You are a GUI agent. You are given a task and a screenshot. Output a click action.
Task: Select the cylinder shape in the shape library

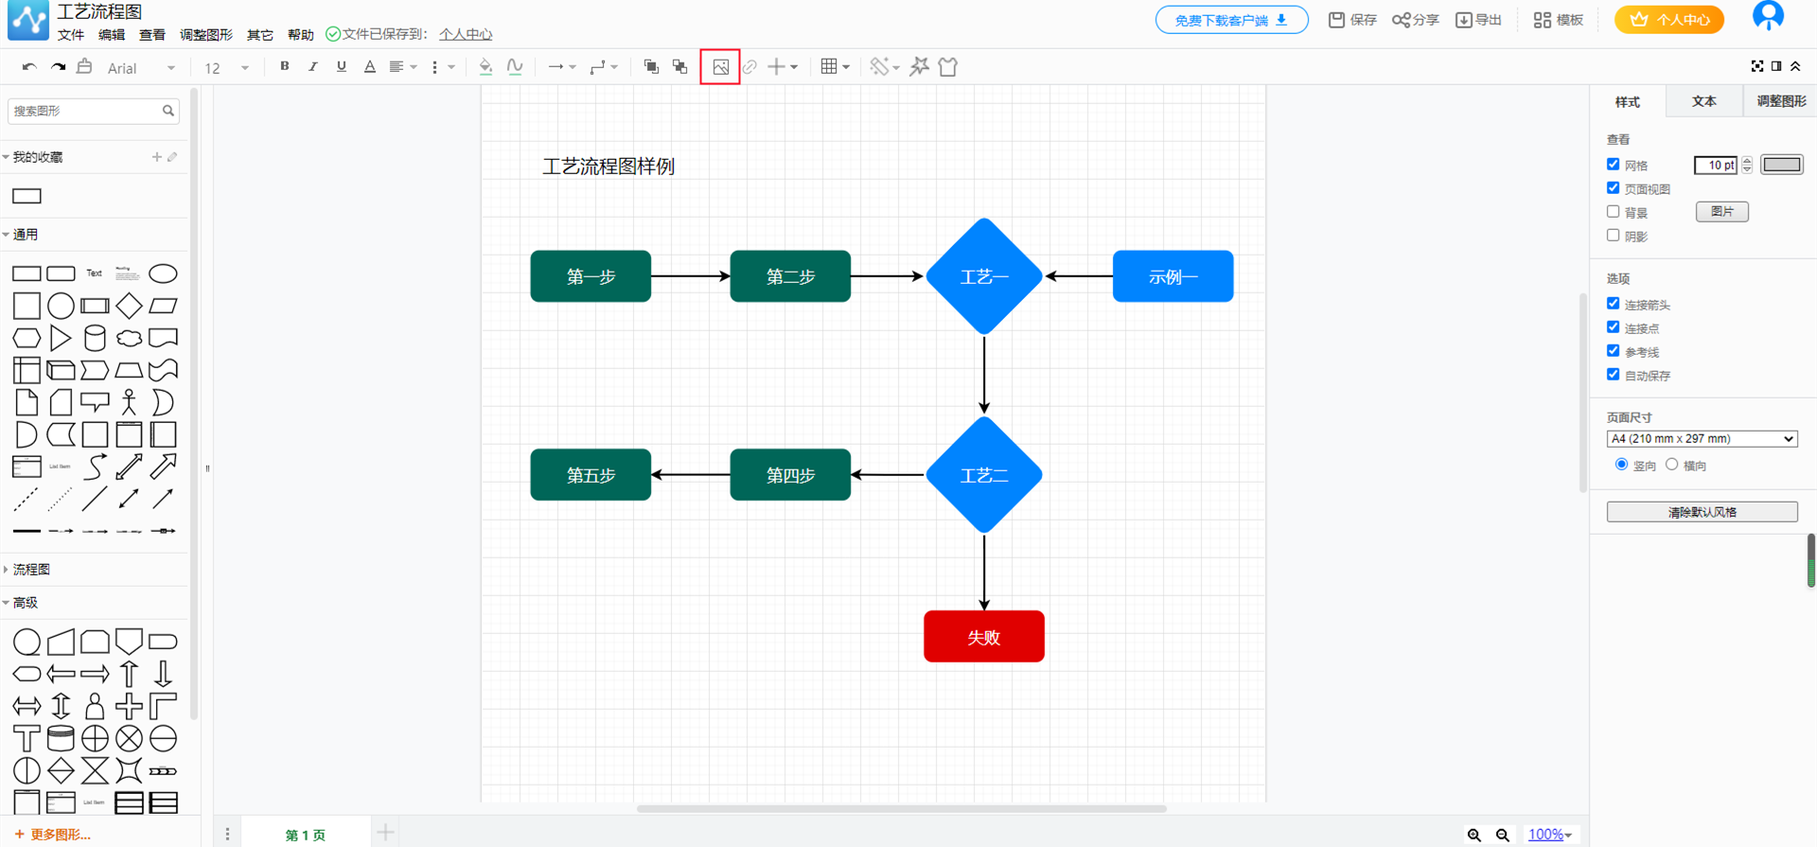pyautogui.click(x=95, y=338)
